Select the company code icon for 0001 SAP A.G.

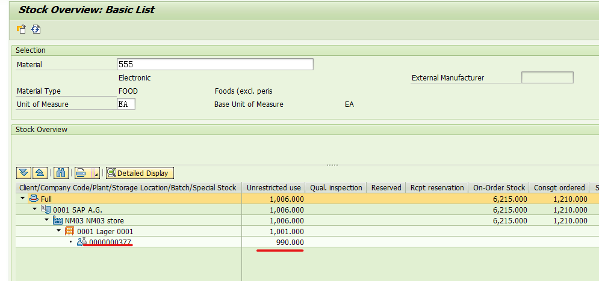pyautogui.click(x=46, y=210)
